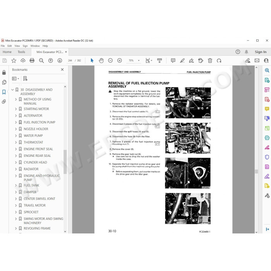
Task: Add new bookmark icon in Bookmarks panel
Action: tap(25, 79)
